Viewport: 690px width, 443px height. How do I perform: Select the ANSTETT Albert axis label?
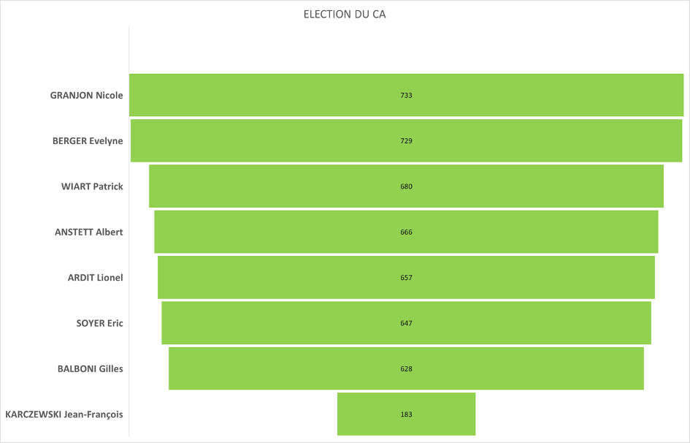(89, 232)
